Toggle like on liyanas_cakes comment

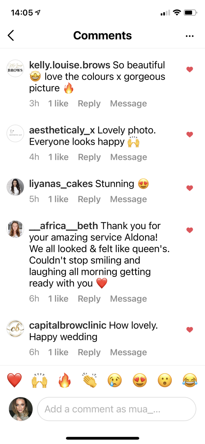190,188
